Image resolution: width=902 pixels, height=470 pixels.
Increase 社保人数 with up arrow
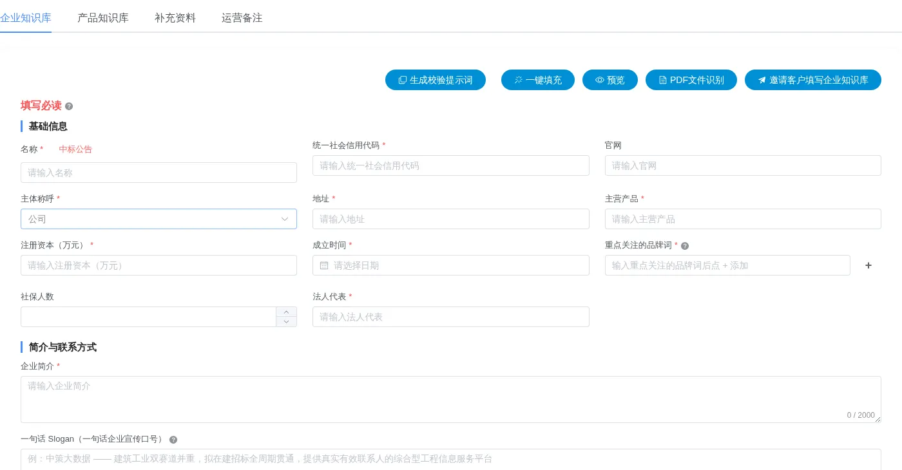pos(287,312)
